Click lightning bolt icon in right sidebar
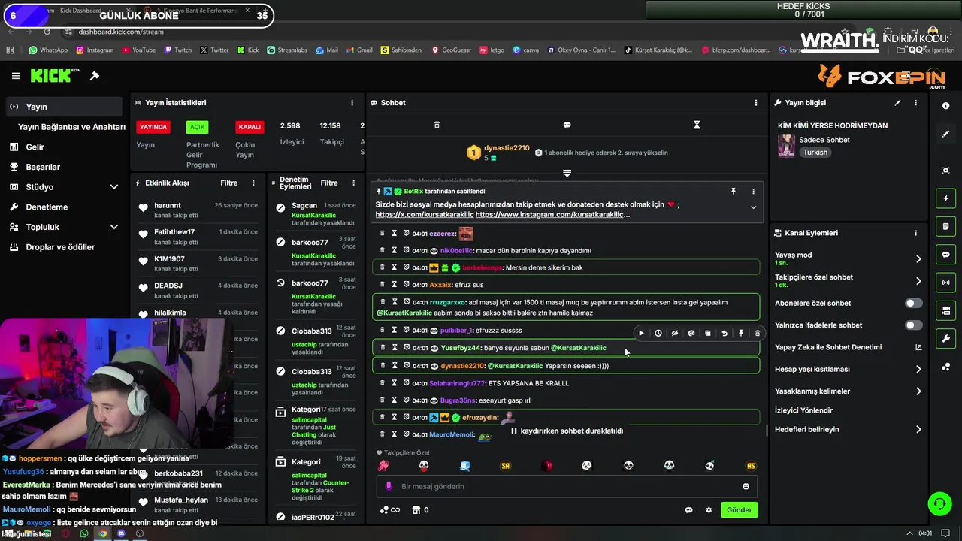 pyautogui.click(x=945, y=198)
